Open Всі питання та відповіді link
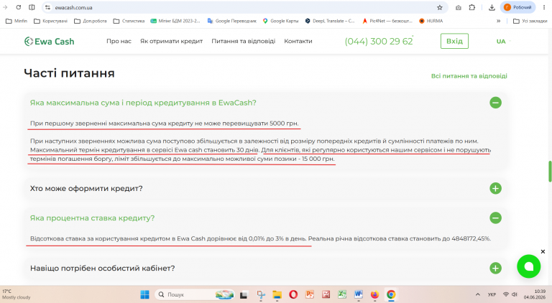This screenshot has width=552, height=303. click(469, 76)
